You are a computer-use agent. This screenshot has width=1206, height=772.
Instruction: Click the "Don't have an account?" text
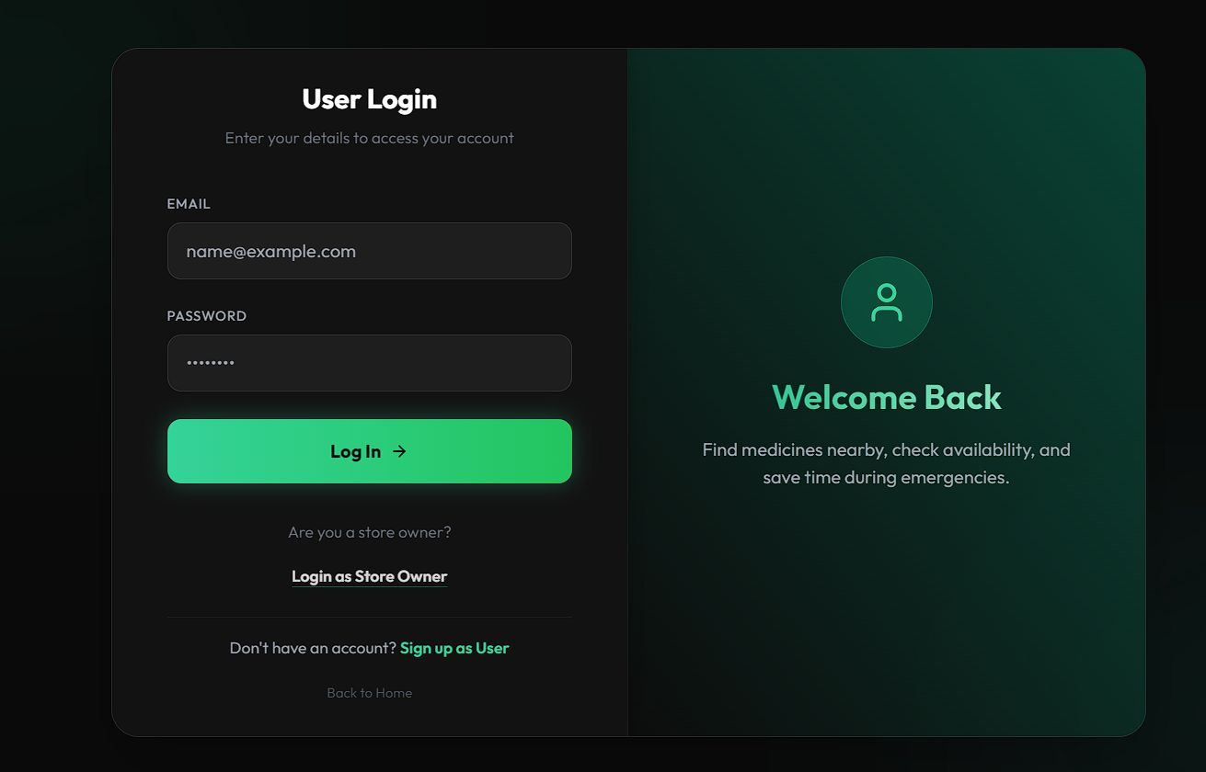pyautogui.click(x=313, y=648)
